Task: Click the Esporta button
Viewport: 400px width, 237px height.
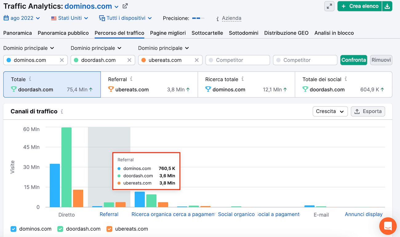Action: coord(368,111)
